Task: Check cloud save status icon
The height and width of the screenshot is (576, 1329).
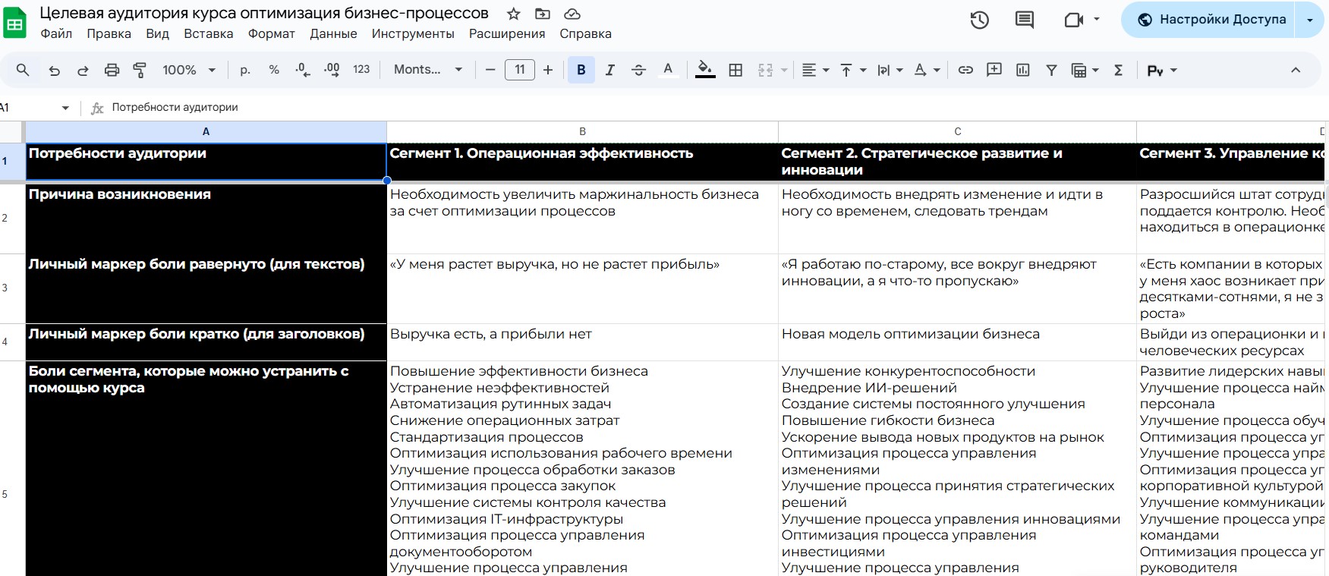Action: pos(572,14)
